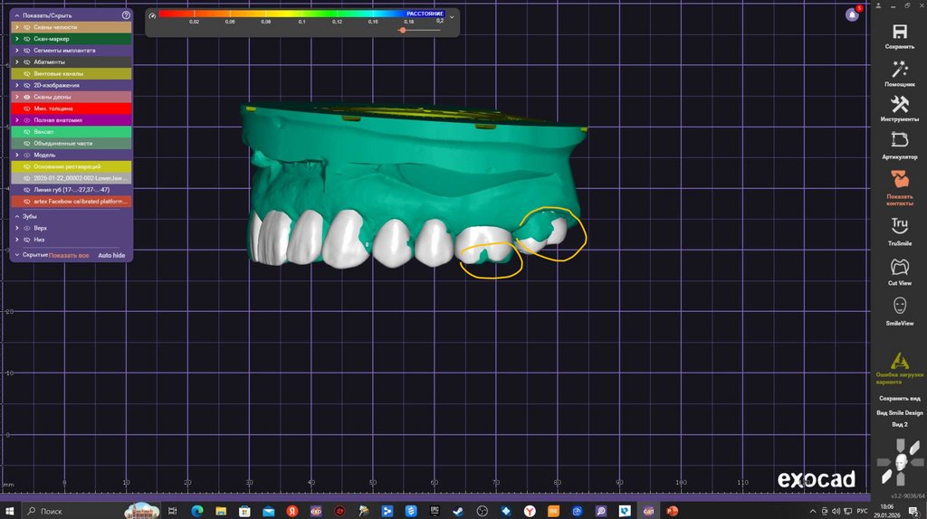927x519 pixels.
Task: Toggle visibility of Сегменты имплантата
Action: coord(27,51)
